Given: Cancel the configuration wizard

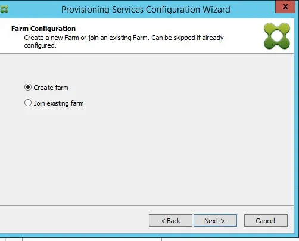Looking at the screenshot, I should pos(266,221).
